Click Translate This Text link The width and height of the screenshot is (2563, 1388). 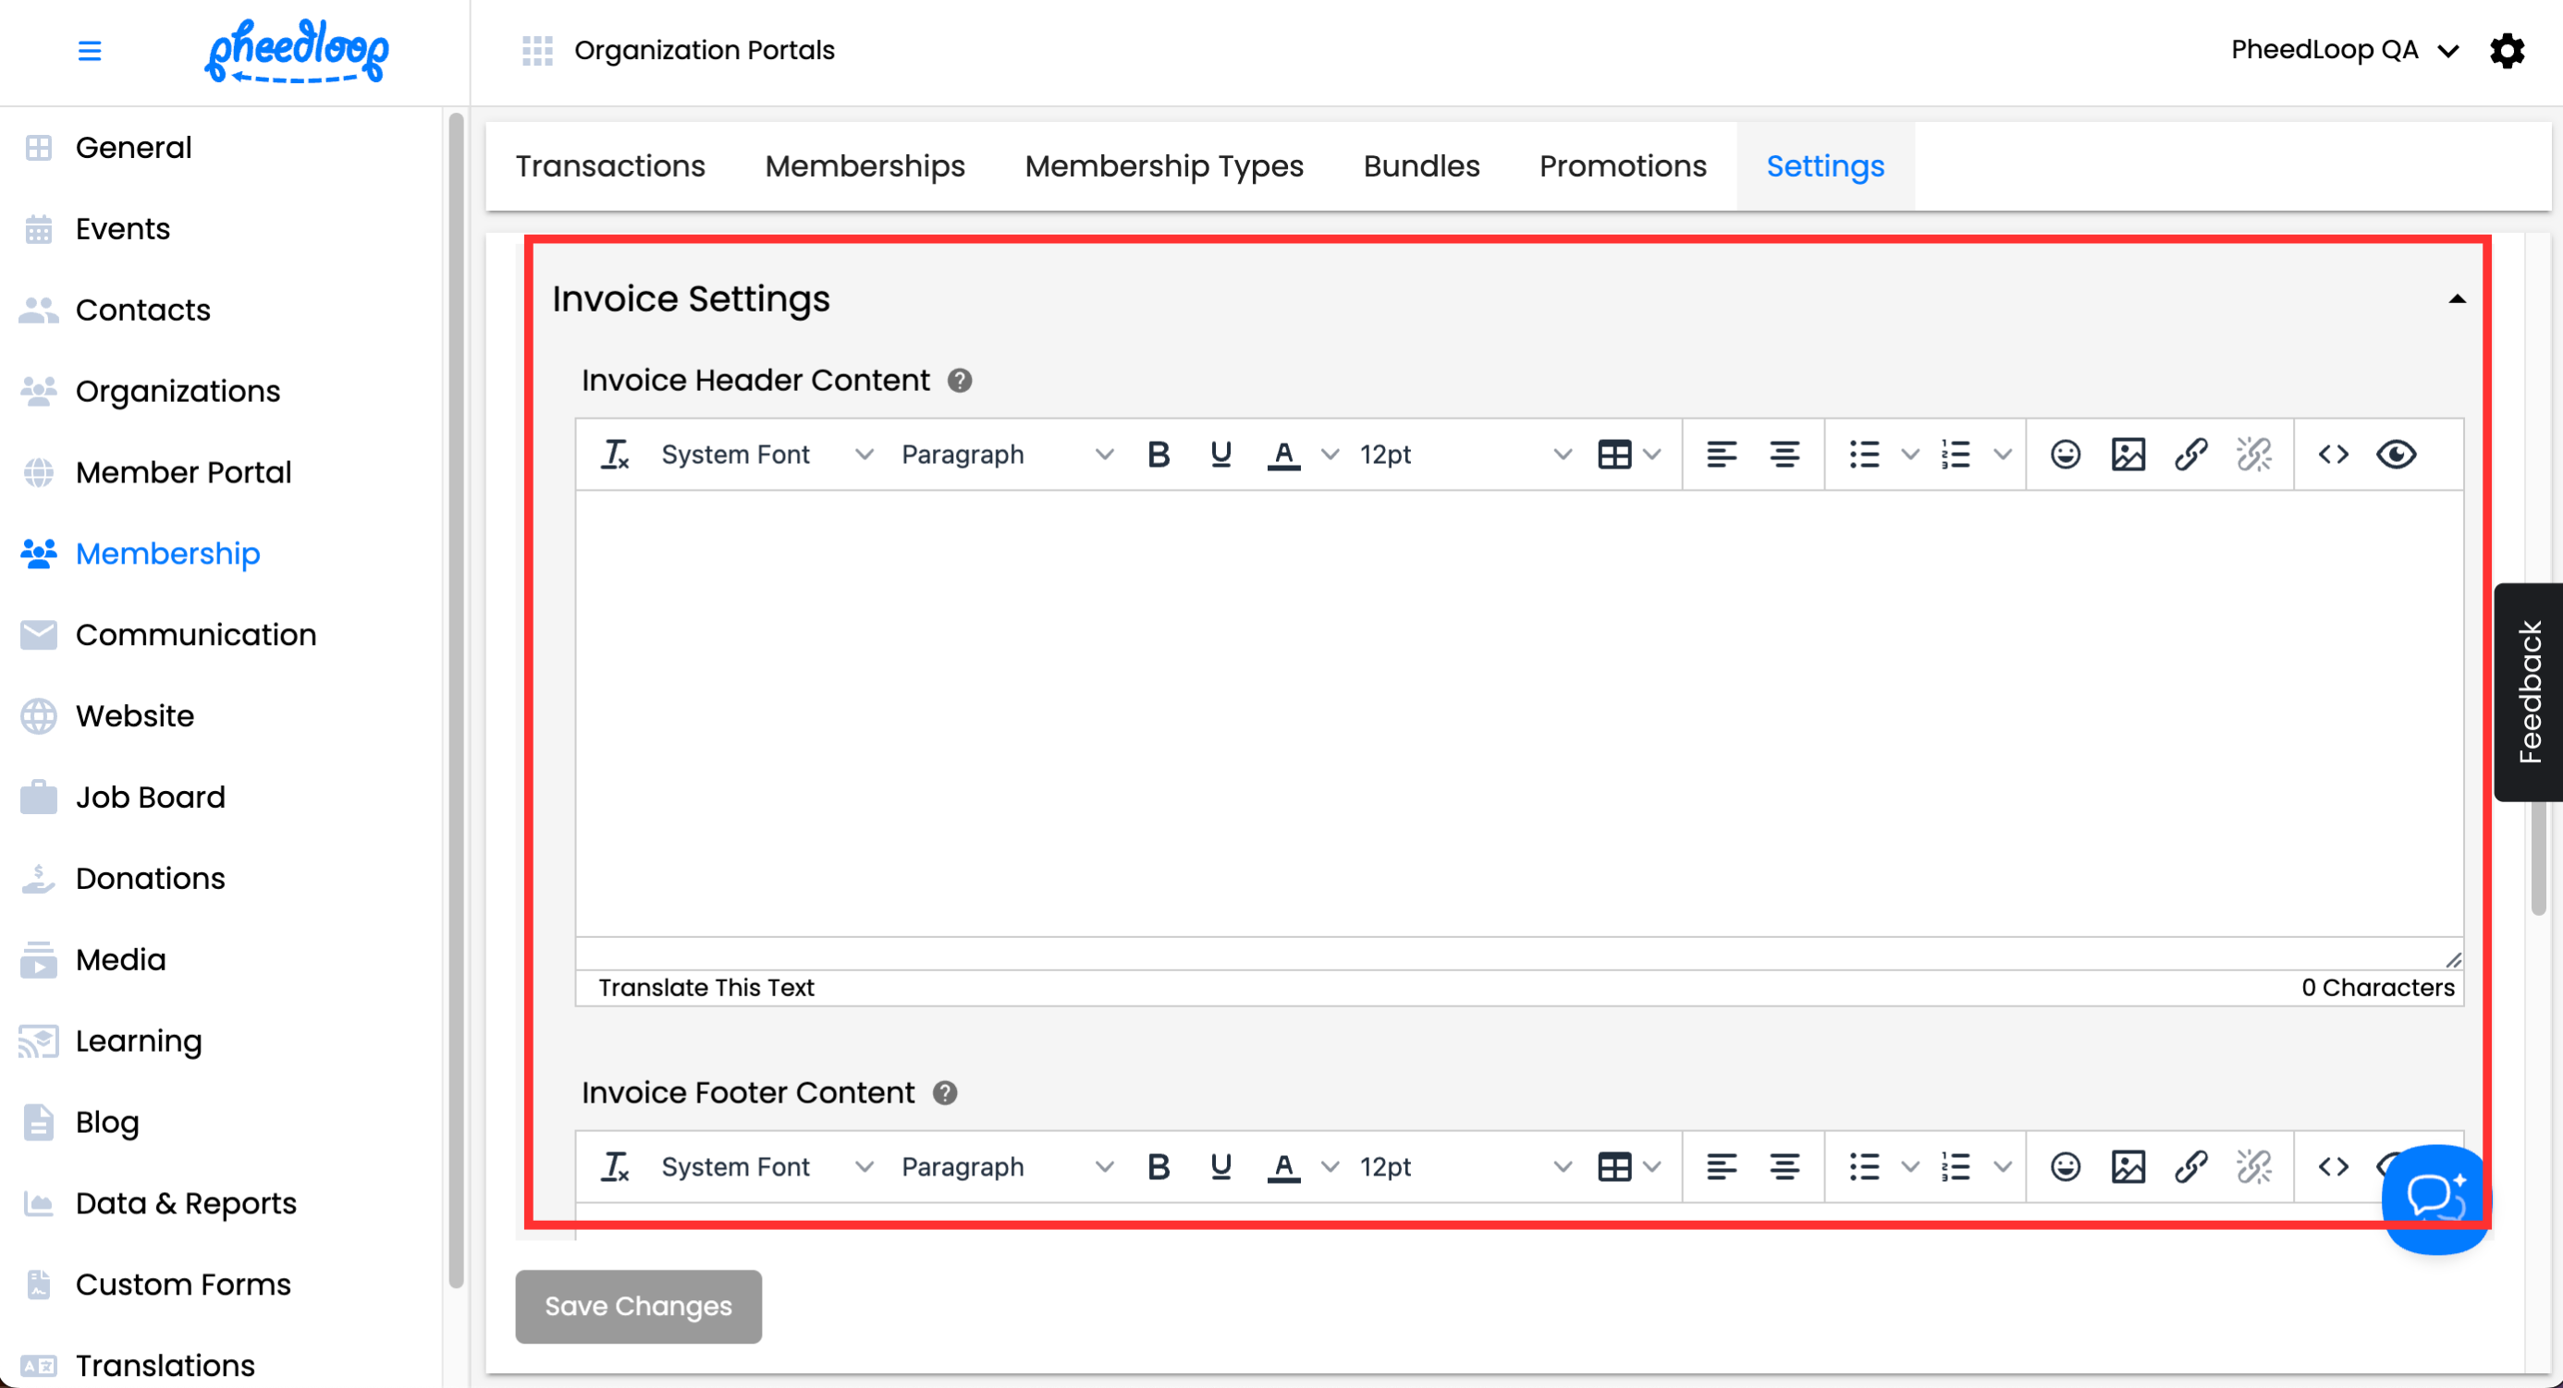(x=705, y=987)
